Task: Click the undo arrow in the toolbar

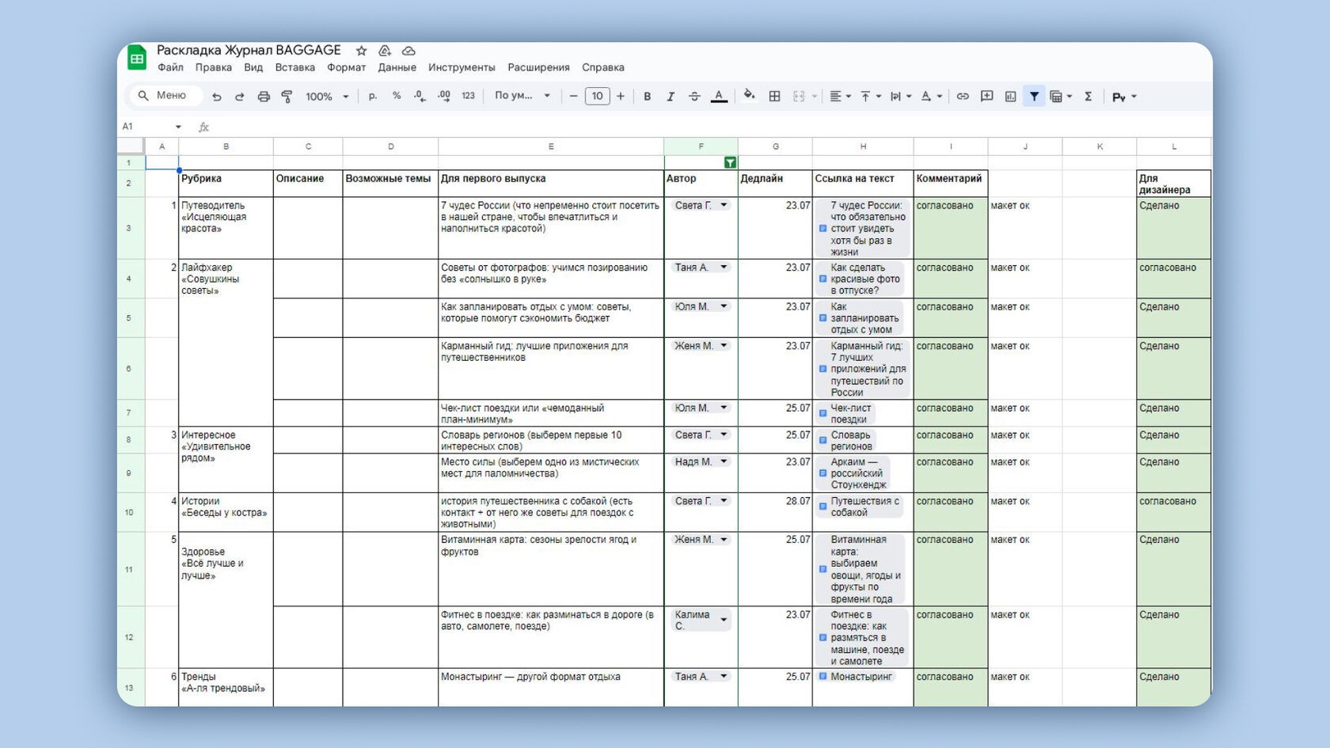Action: (216, 97)
